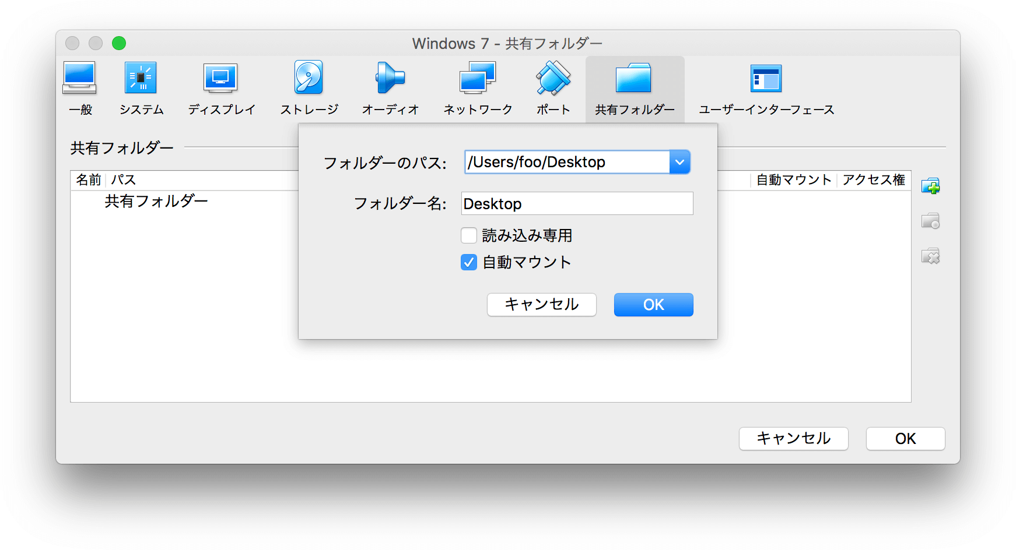This screenshot has width=1016, height=550.
Task: Click inside the フォルダー名 field showing Desktop
Action: [576, 203]
